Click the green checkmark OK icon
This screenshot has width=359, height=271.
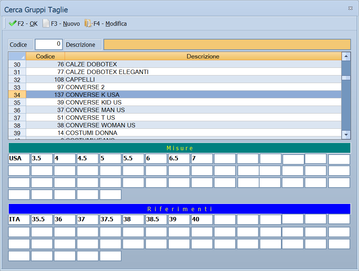pyautogui.click(x=12, y=23)
